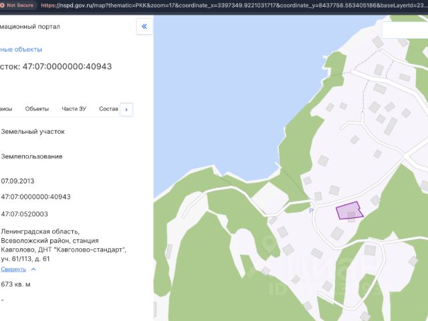Click the Свернуть link
Viewport: 428px width, 321px height.
pos(13,269)
